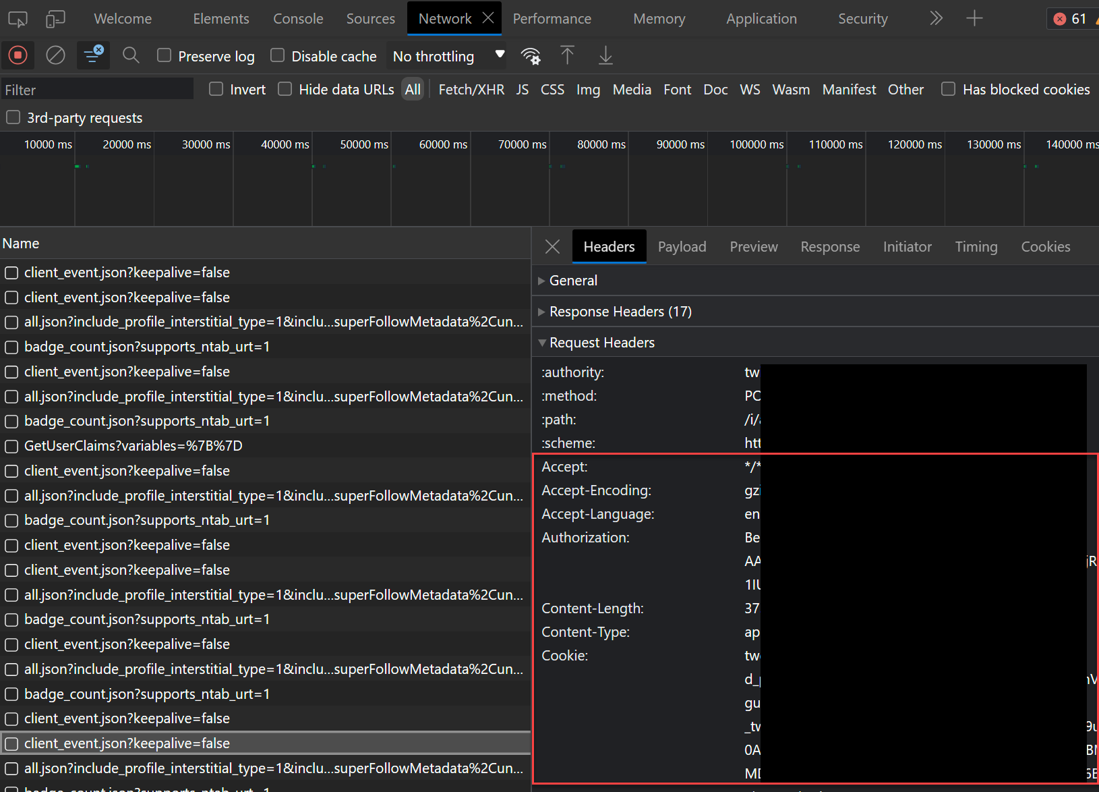Enable Disable cache checkbox

(x=277, y=55)
